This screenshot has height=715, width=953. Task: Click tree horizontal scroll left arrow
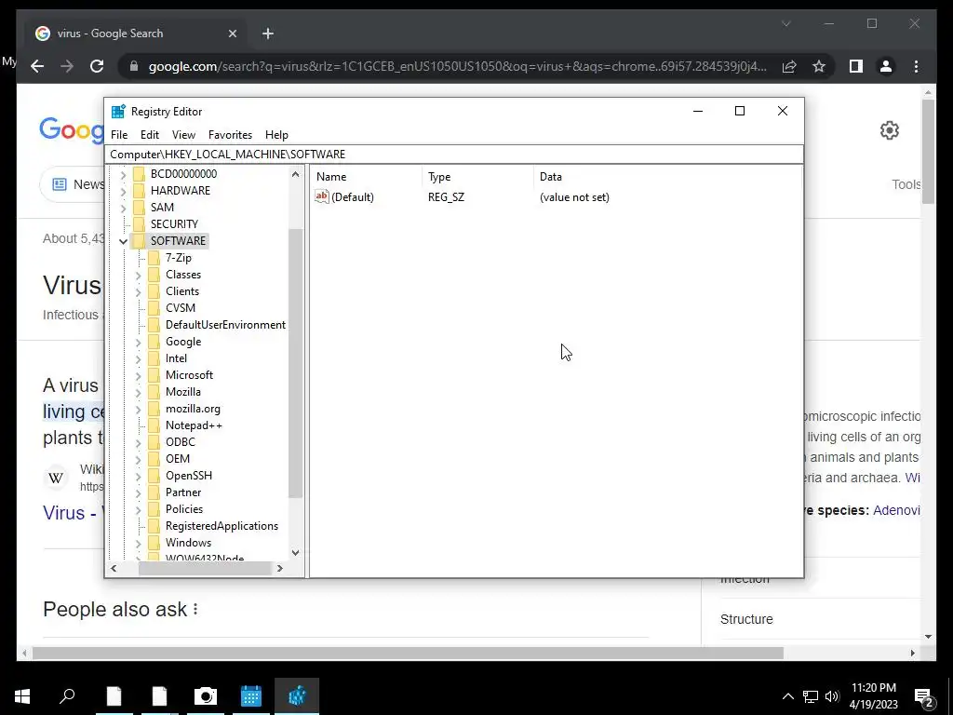tap(114, 569)
